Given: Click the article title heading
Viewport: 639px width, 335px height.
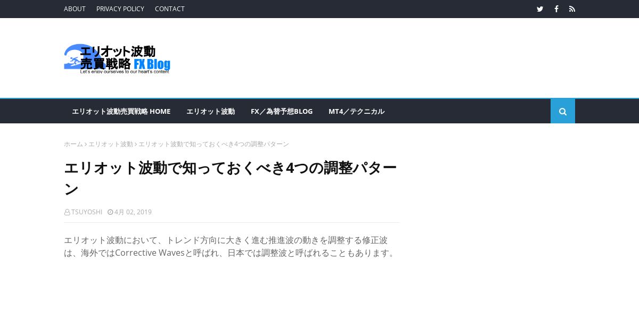Looking at the screenshot, I should [231, 178].
